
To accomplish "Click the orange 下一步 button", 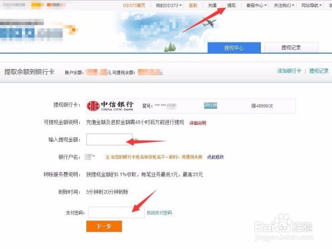I will [x=104, y=226].
